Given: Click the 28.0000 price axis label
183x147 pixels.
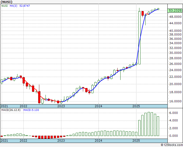Looking at the screenshot, I should [x=175, y=58].
